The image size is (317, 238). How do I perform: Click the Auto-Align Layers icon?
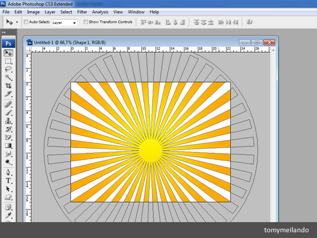(x=249, y=22)
